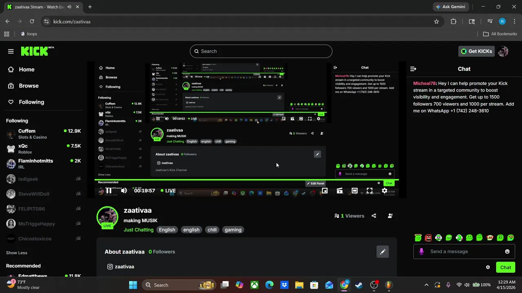This screenshot has width=522, height=293.
Task: Open SteveWillDoIt channel in sidebar
Action: pyautogui.click(x=43, y=194)
